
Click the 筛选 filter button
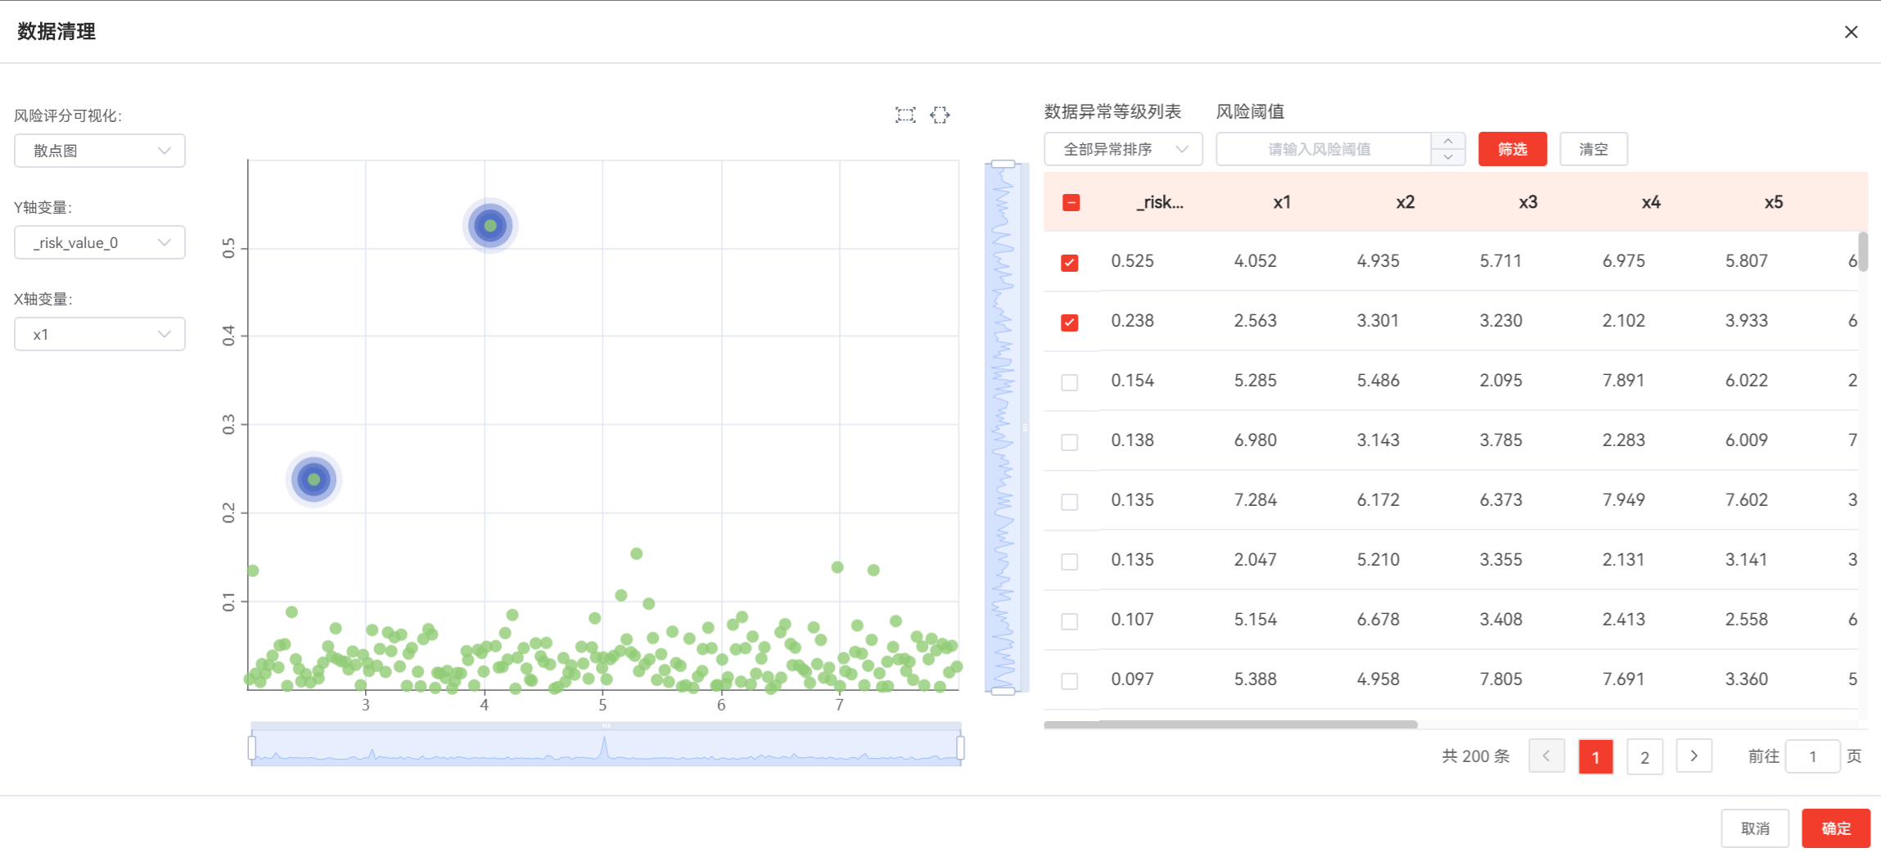click(1512, 149)
